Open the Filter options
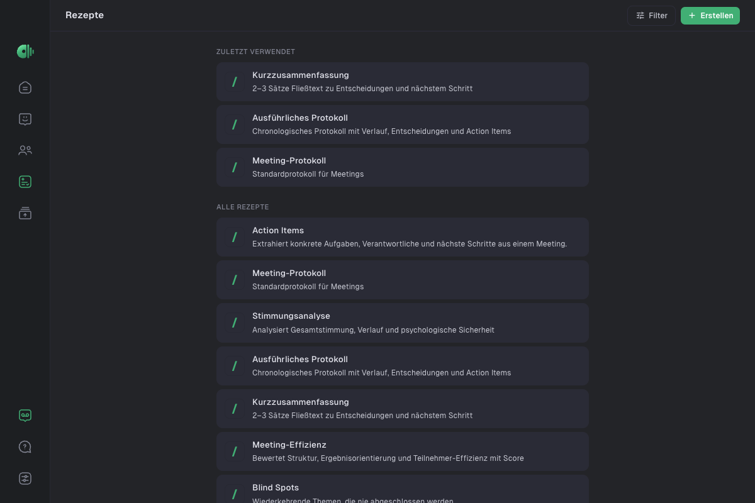Screen dimensions: 755x503 [x=651, y=16]
